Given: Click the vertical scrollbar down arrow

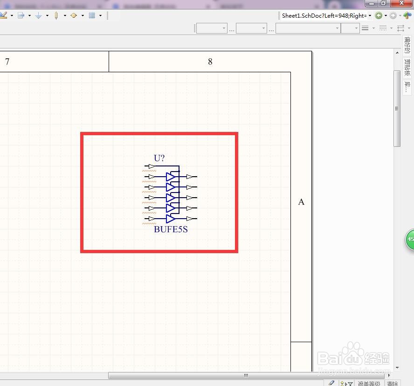Looking at the screenshot, I should click(397, 367).
